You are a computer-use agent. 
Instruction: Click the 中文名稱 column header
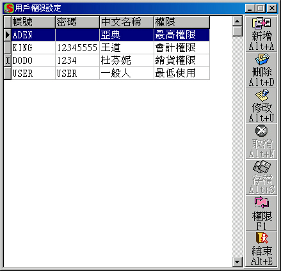(127, 22)
